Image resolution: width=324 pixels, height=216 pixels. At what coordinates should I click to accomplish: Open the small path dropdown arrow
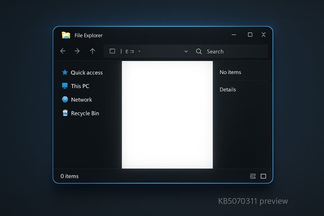(x=139, y=51)
